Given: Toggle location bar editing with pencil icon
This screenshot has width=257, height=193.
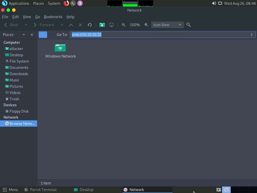Looking at the screenshot, I should 43,34.
